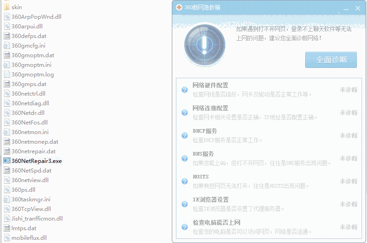This screenshot has height=243, width=367.
Task: Click 未诊断 status for 网络硬件配置
Action: 349,90
